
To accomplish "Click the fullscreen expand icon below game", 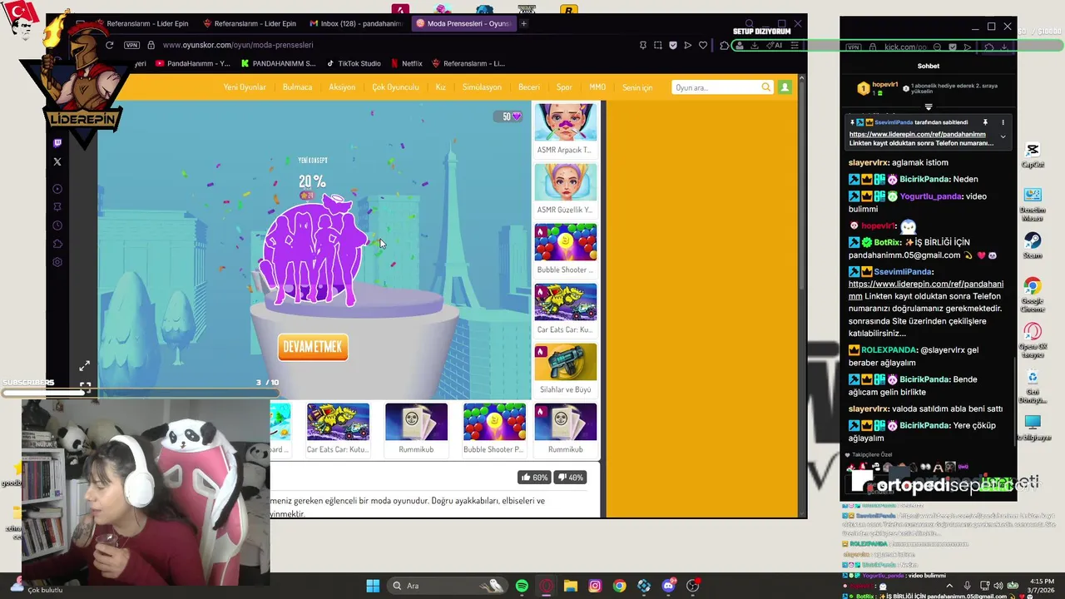I will coord(85,366).
